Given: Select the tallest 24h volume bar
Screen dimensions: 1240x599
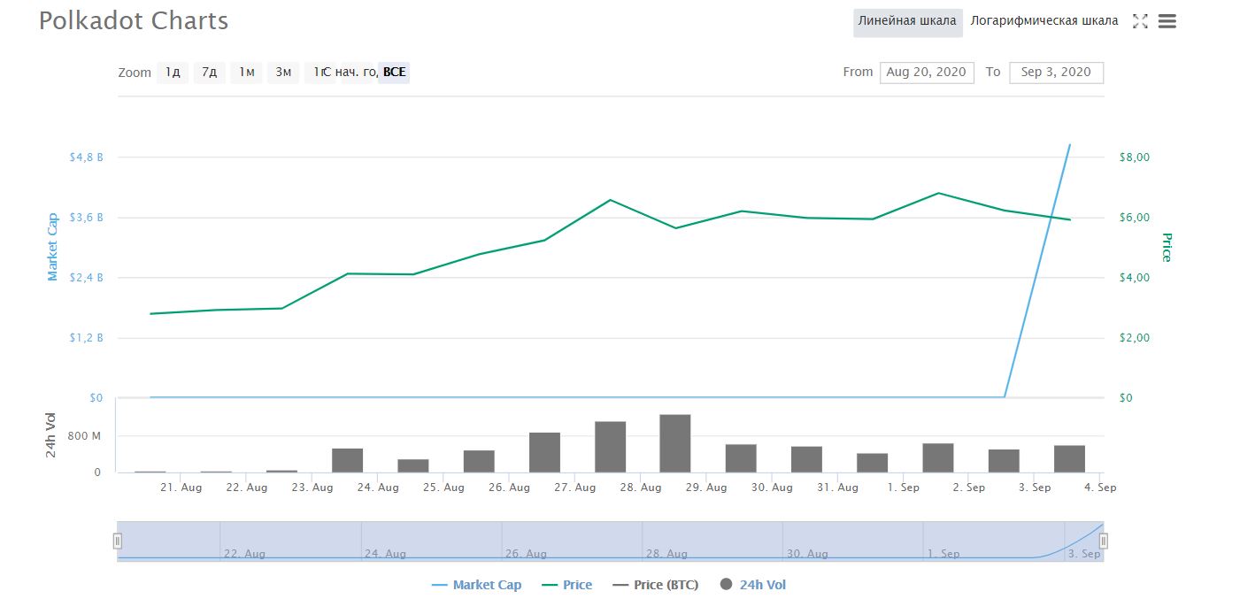Looking at the screenshot, I should (x=675, y=443).
